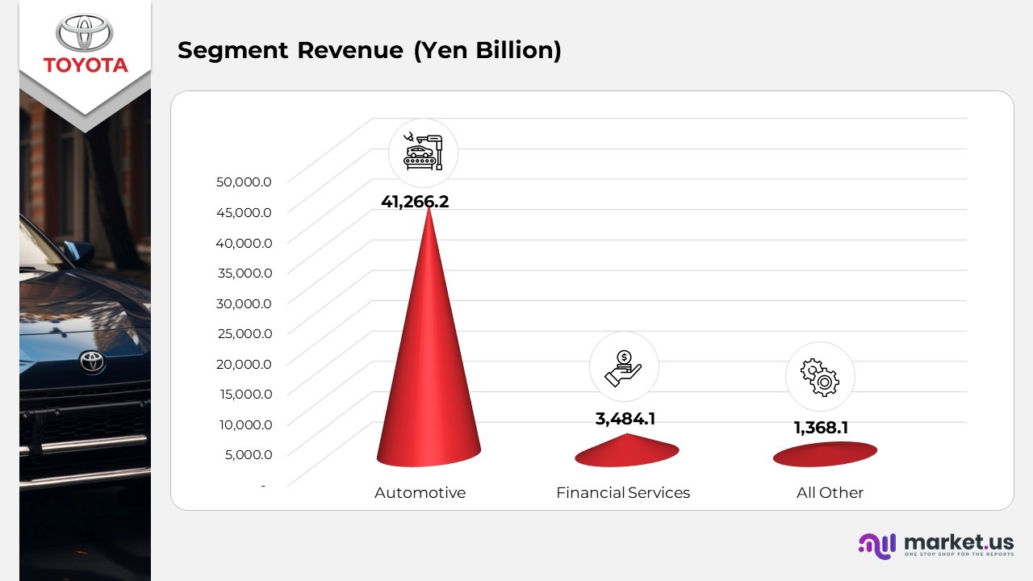Click the Segment Revenue chart title

tap(369, 50)
